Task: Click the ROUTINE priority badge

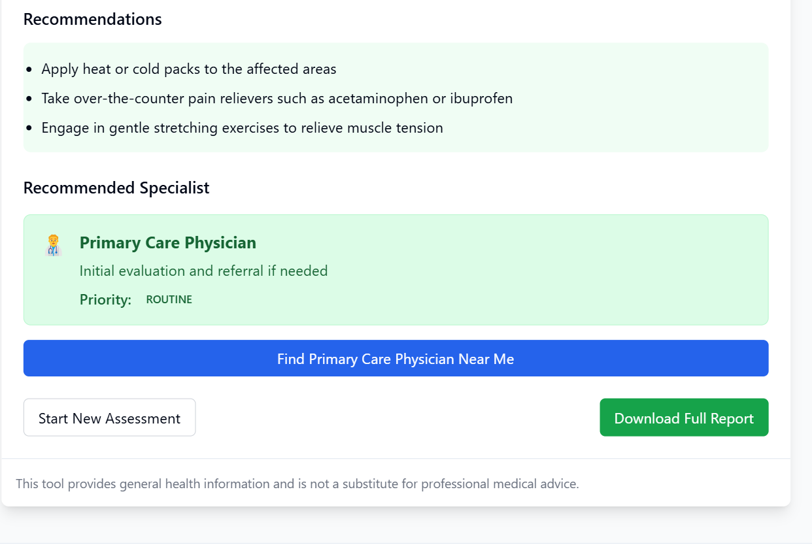Action: pos(169,299)
